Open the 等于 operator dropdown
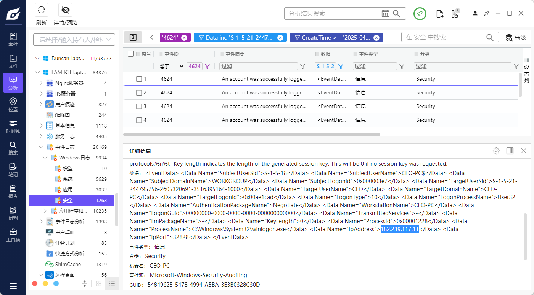Image resolution: width=534 pixels, height=295 pixels. coord(172,66)
